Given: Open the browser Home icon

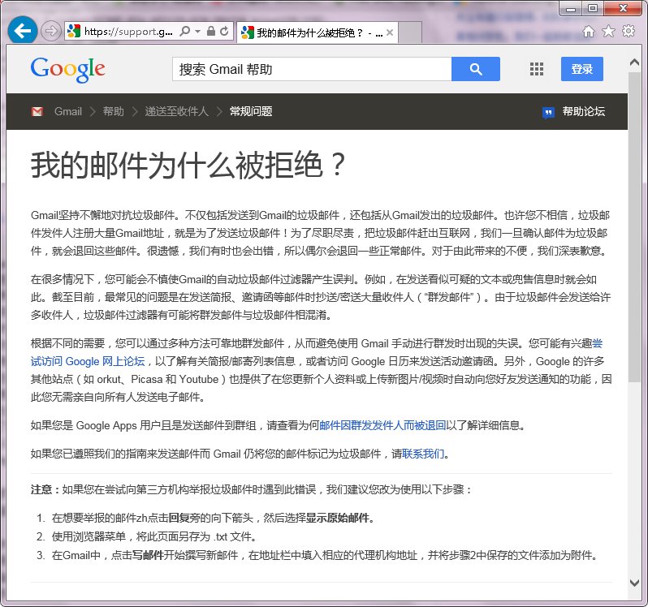Looking at the screenshot, I should [589, 32].
